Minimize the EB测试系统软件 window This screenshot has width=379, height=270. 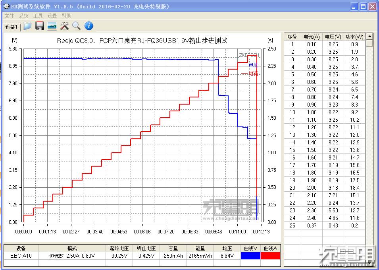pos(354,6)
